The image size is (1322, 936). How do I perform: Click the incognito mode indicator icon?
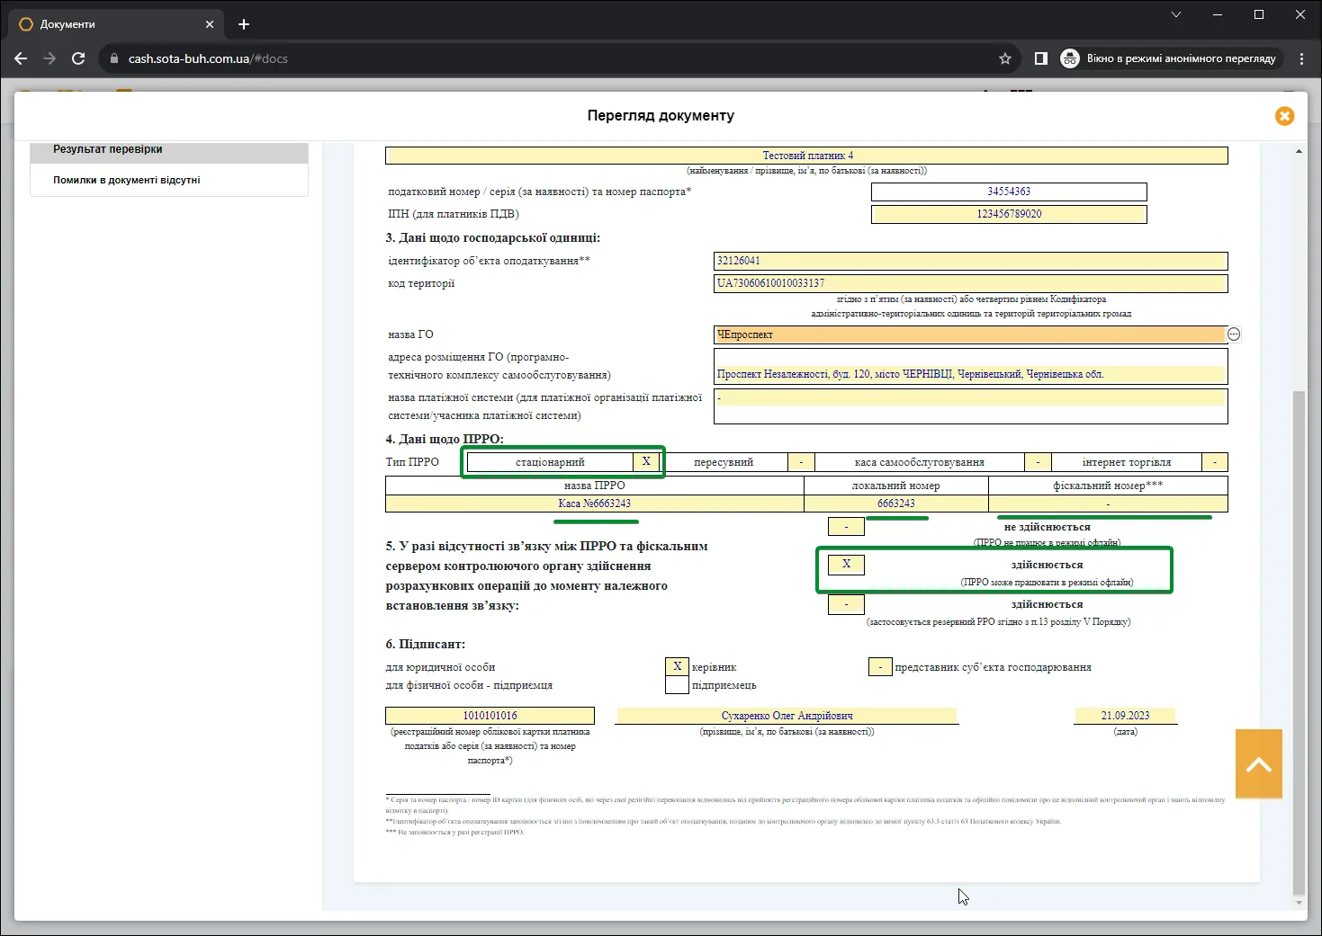(1070, 58)
